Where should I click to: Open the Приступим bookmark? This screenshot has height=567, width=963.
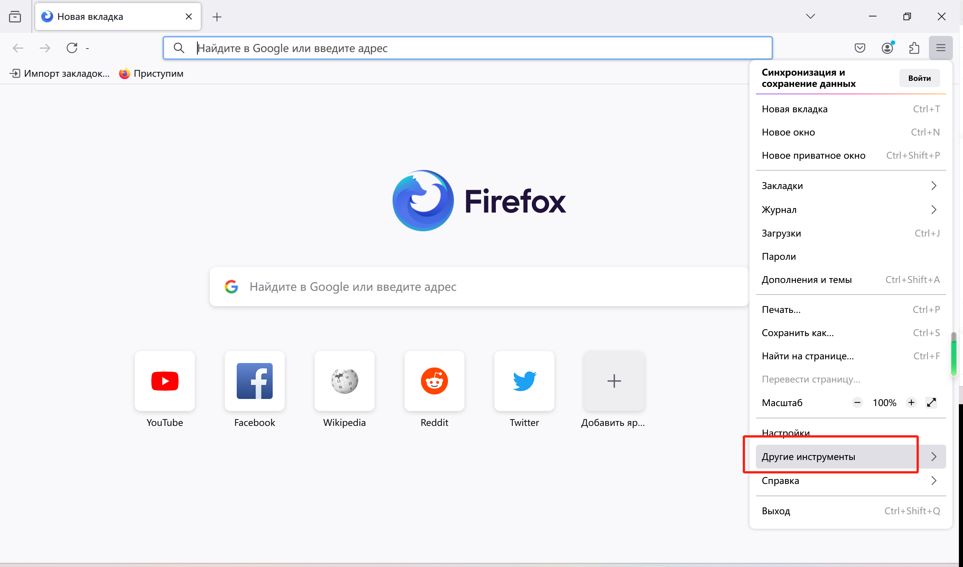(x=151, y=73)
